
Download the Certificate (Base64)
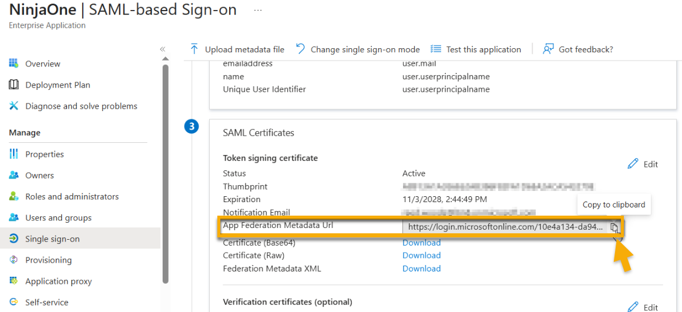click(421, 243)
